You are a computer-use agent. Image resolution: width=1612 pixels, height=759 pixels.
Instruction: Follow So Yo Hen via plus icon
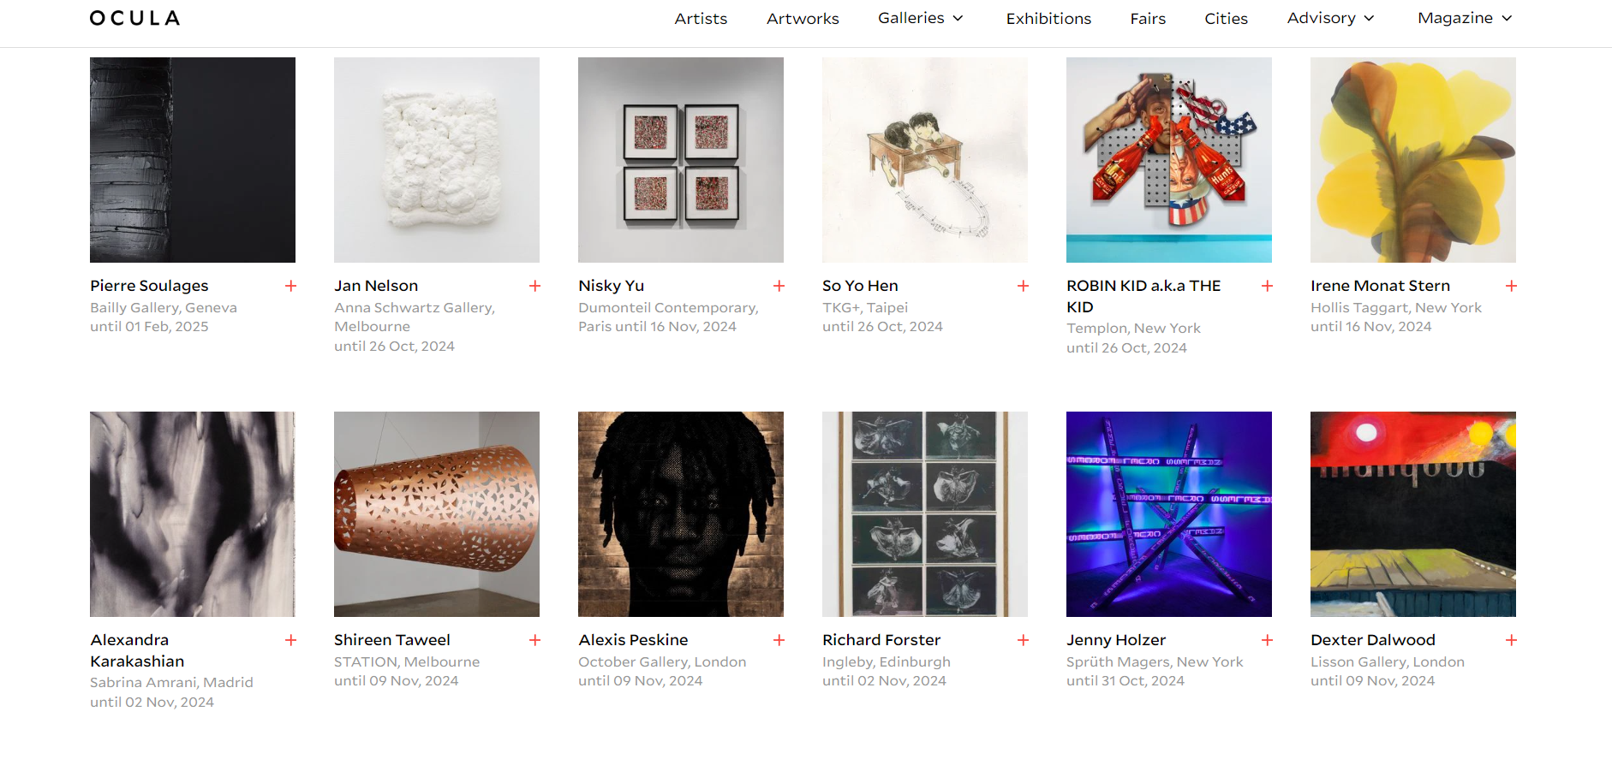[1023, 286]
